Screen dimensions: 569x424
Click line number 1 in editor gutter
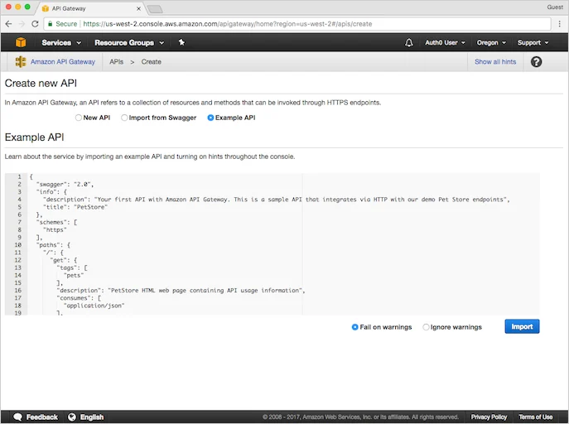(x=19, y=176)
